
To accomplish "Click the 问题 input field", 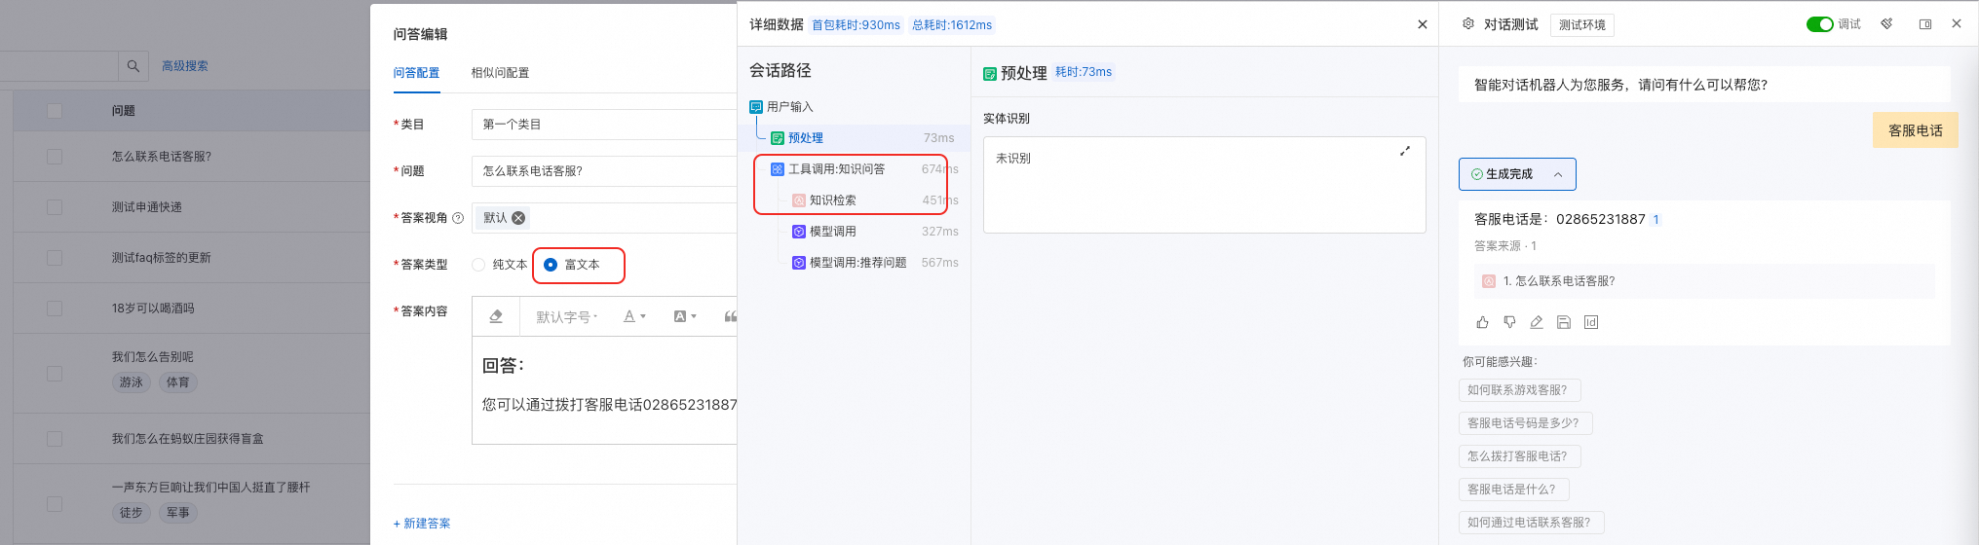I will click(x=604, y=171).
